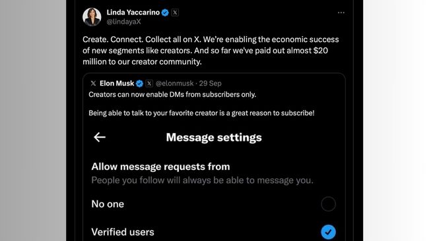429x241 pixels.
Task: Click the Verified users option label
Action: coord(123,232)
